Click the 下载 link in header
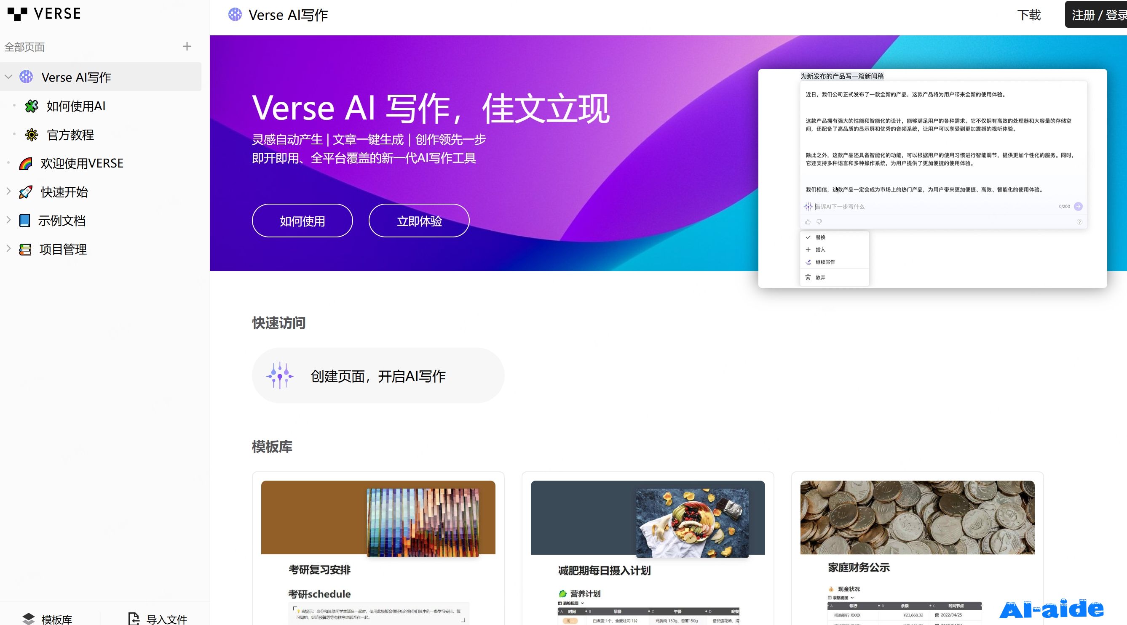Image resolution: width=1127 pixels, height=625 pixels. coord(1028,15)
